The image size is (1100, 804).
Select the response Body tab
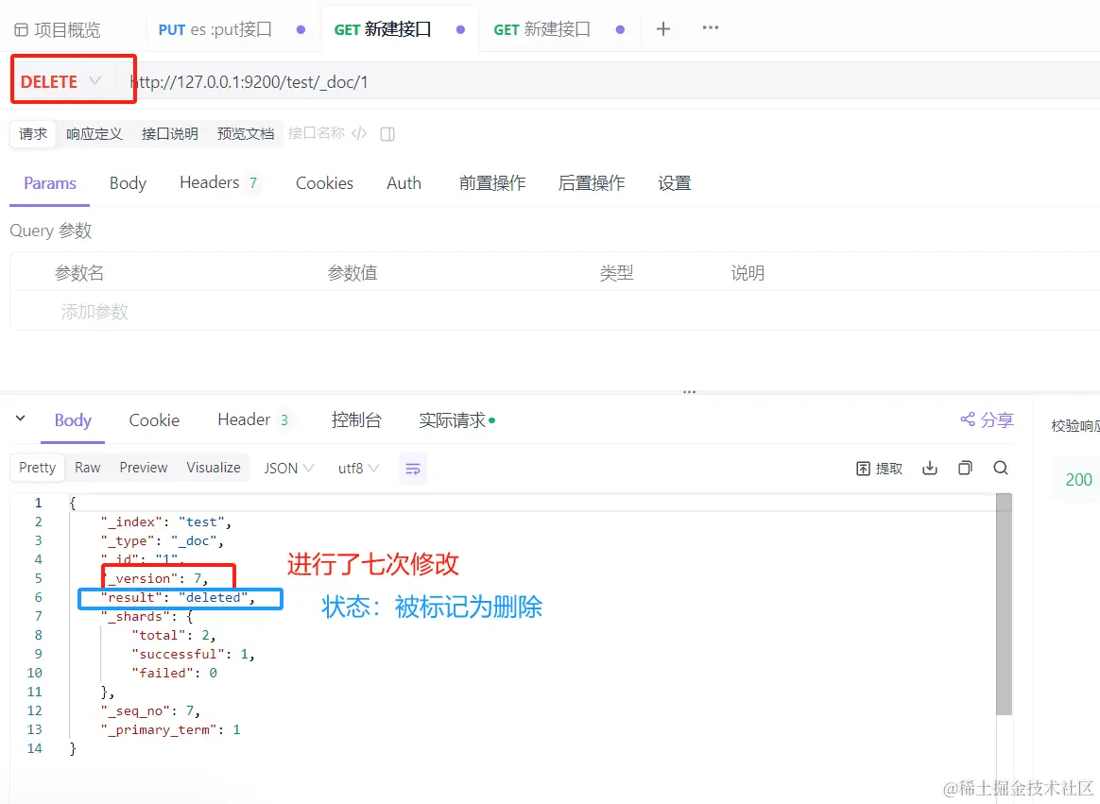(73, 420)
